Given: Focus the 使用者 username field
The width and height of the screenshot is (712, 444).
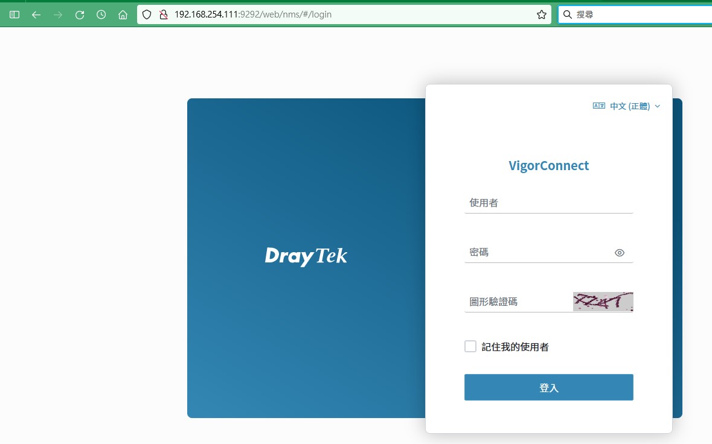Looking at the screenshot, I should click(x=548, y=203).
